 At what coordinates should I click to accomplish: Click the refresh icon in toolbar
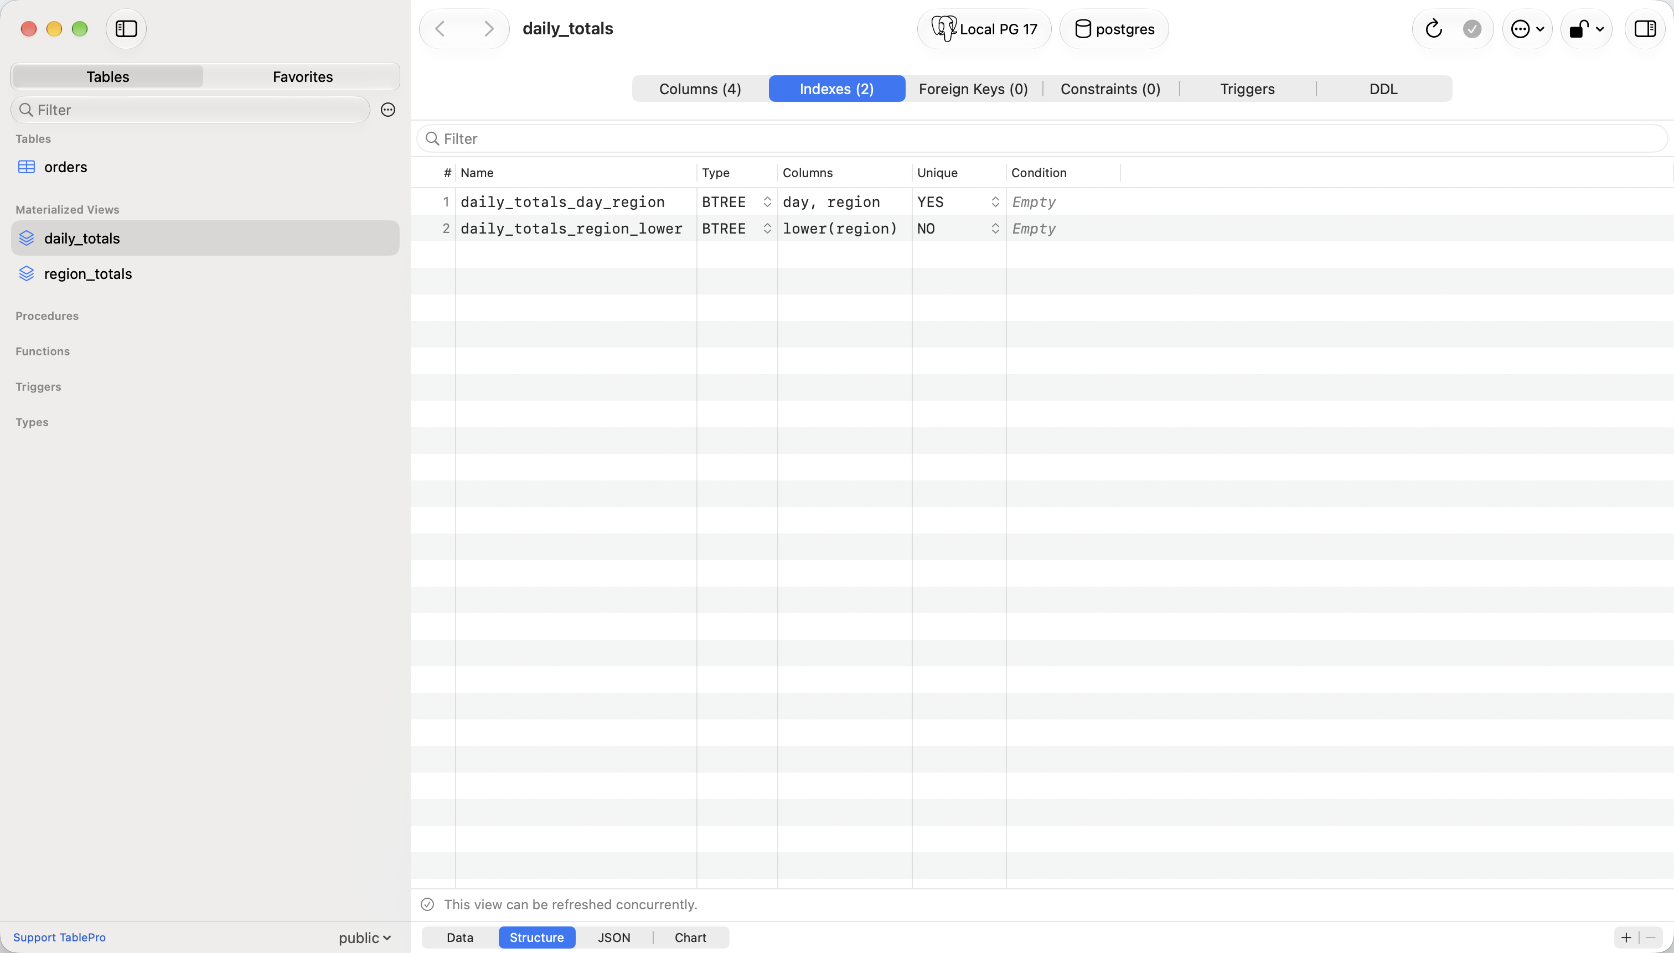tap(1434, 29)
